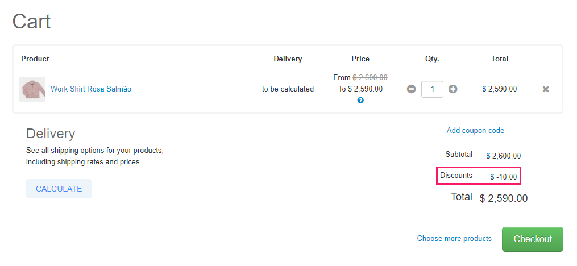The image size is (577, 266).
Task: Click the Subtotal value $ 2,600.00
Action: pyautogui.click(x=504, y=156)
